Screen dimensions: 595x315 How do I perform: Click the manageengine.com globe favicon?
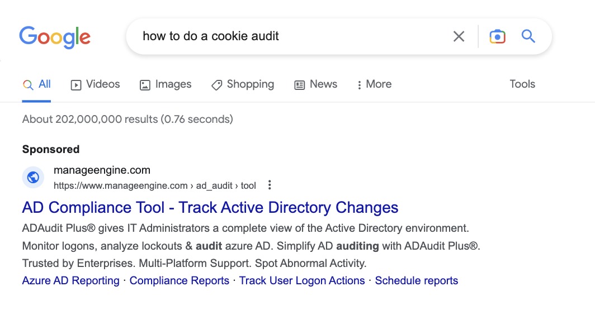click(33, 178)
